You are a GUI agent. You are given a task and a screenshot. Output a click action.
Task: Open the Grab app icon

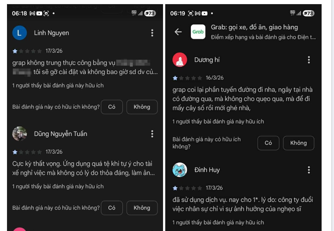pos(198,32)
